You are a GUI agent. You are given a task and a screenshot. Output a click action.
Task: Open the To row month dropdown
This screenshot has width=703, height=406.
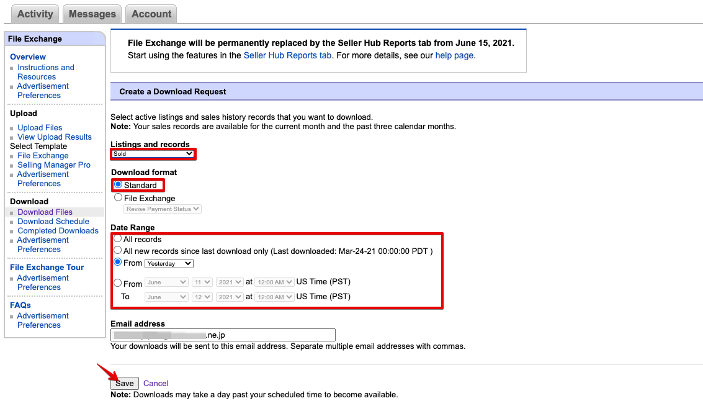pos(166,297)
